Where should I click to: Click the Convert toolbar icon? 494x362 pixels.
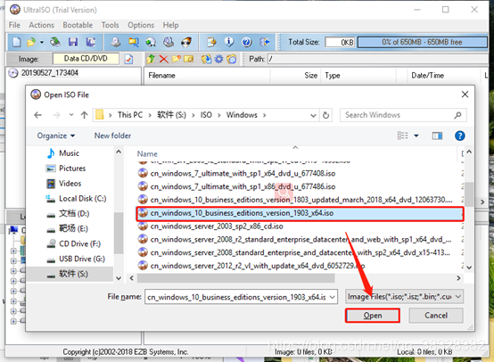pos(151,42)
